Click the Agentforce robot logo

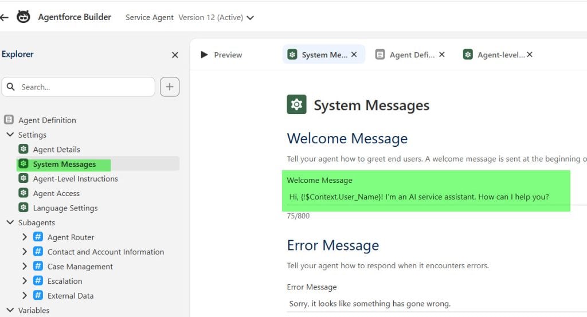23,17
